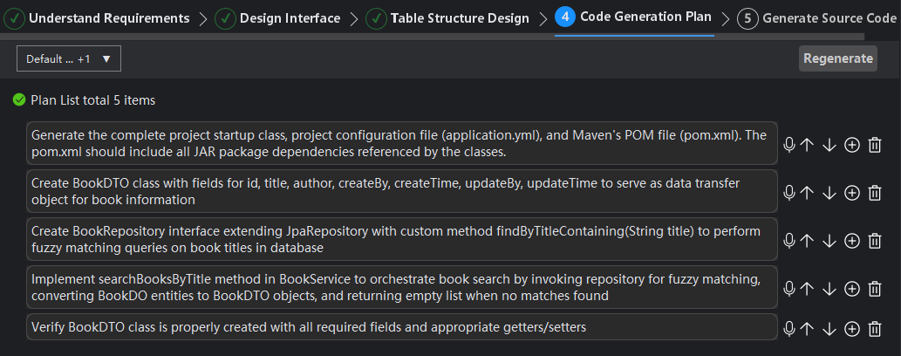Move the searchBooksByTitle plan item down
Viewport: 901px width, 356px height.
pyautogui.click(x=829, y=289)
